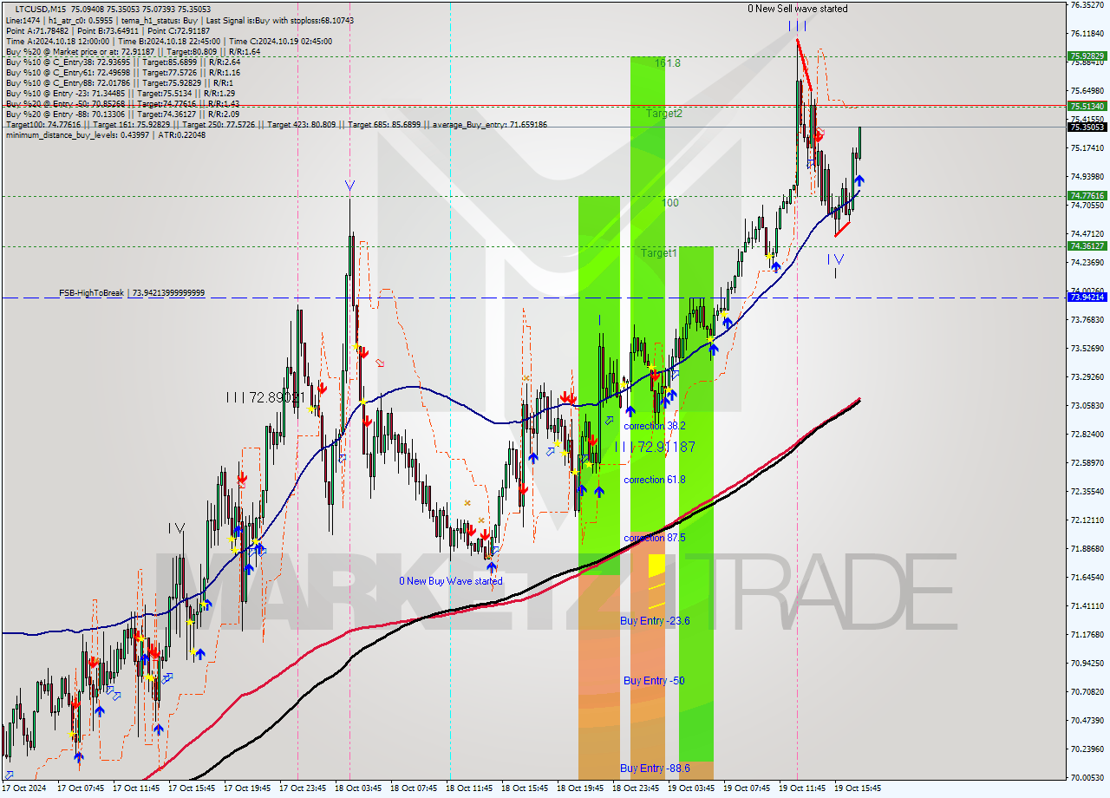
Task: Click the '17 Oct 15:45' time label
Action: click(x=192, y=788)
